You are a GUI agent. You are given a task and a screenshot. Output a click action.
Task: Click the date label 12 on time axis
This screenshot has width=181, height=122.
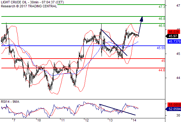tap(87, 120)
